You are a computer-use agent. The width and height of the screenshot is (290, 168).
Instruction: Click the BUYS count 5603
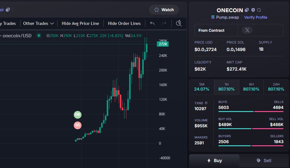click(223, 108)
